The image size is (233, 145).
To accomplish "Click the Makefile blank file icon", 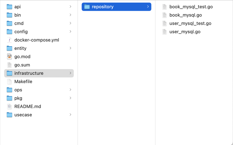I will 9,82.
